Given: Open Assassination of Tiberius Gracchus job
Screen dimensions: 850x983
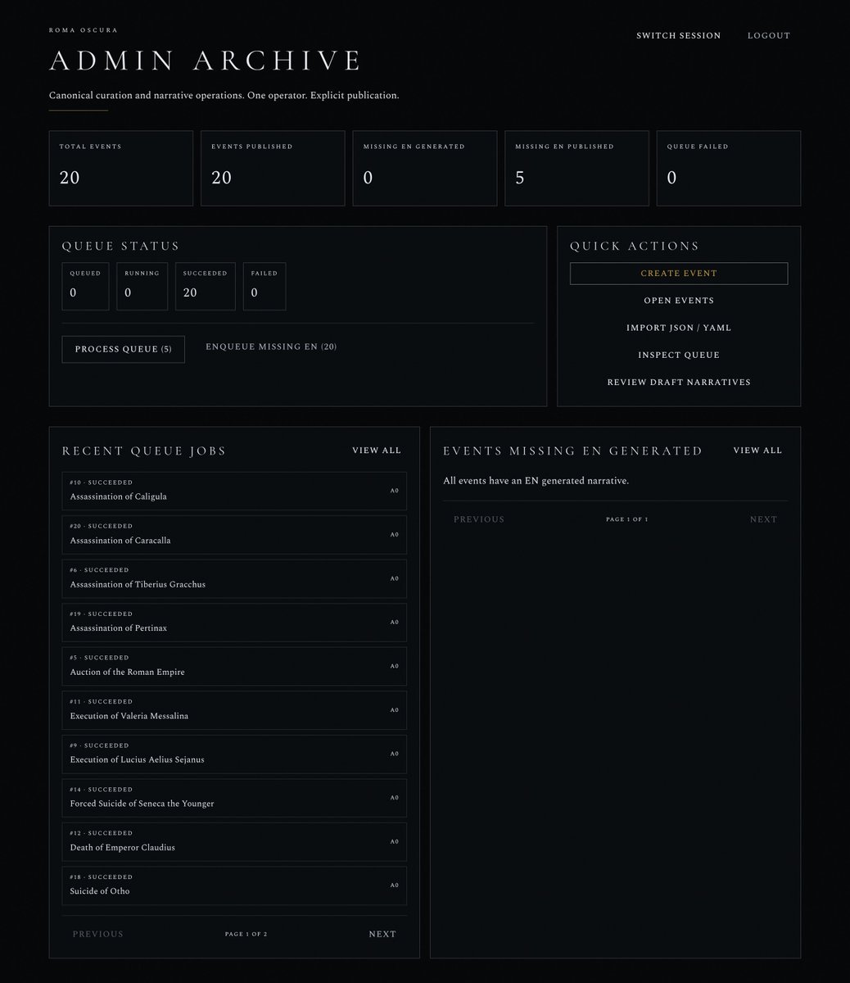Looking at the screenshot, I should point(234,578).
